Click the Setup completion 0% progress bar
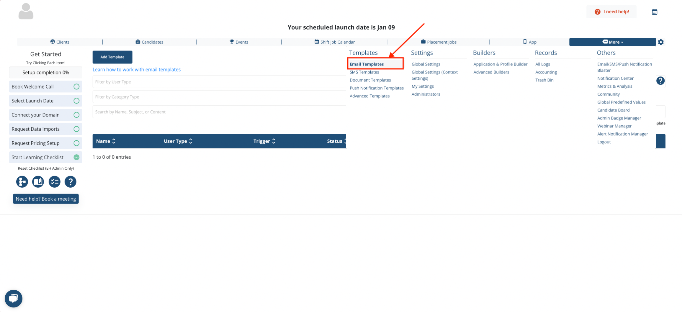Image resolution: width=682 pixels, height=312 pixels. (46, 72)
